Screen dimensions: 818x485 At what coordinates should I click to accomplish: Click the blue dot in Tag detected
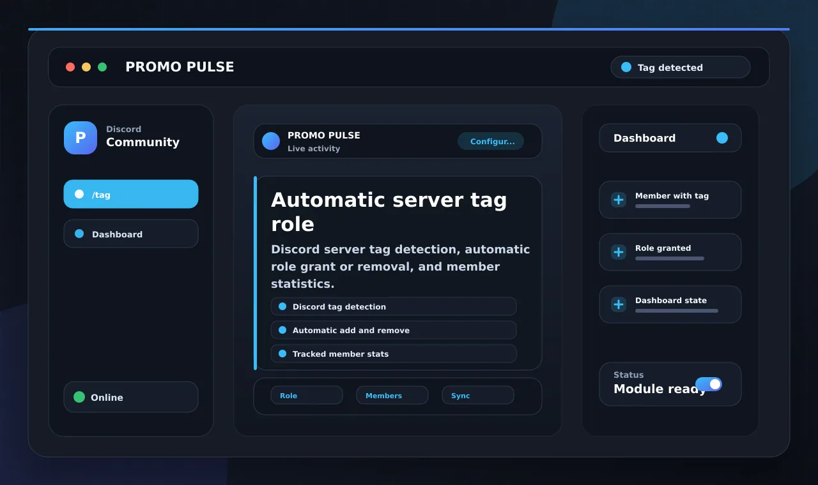tap(626, 67)
